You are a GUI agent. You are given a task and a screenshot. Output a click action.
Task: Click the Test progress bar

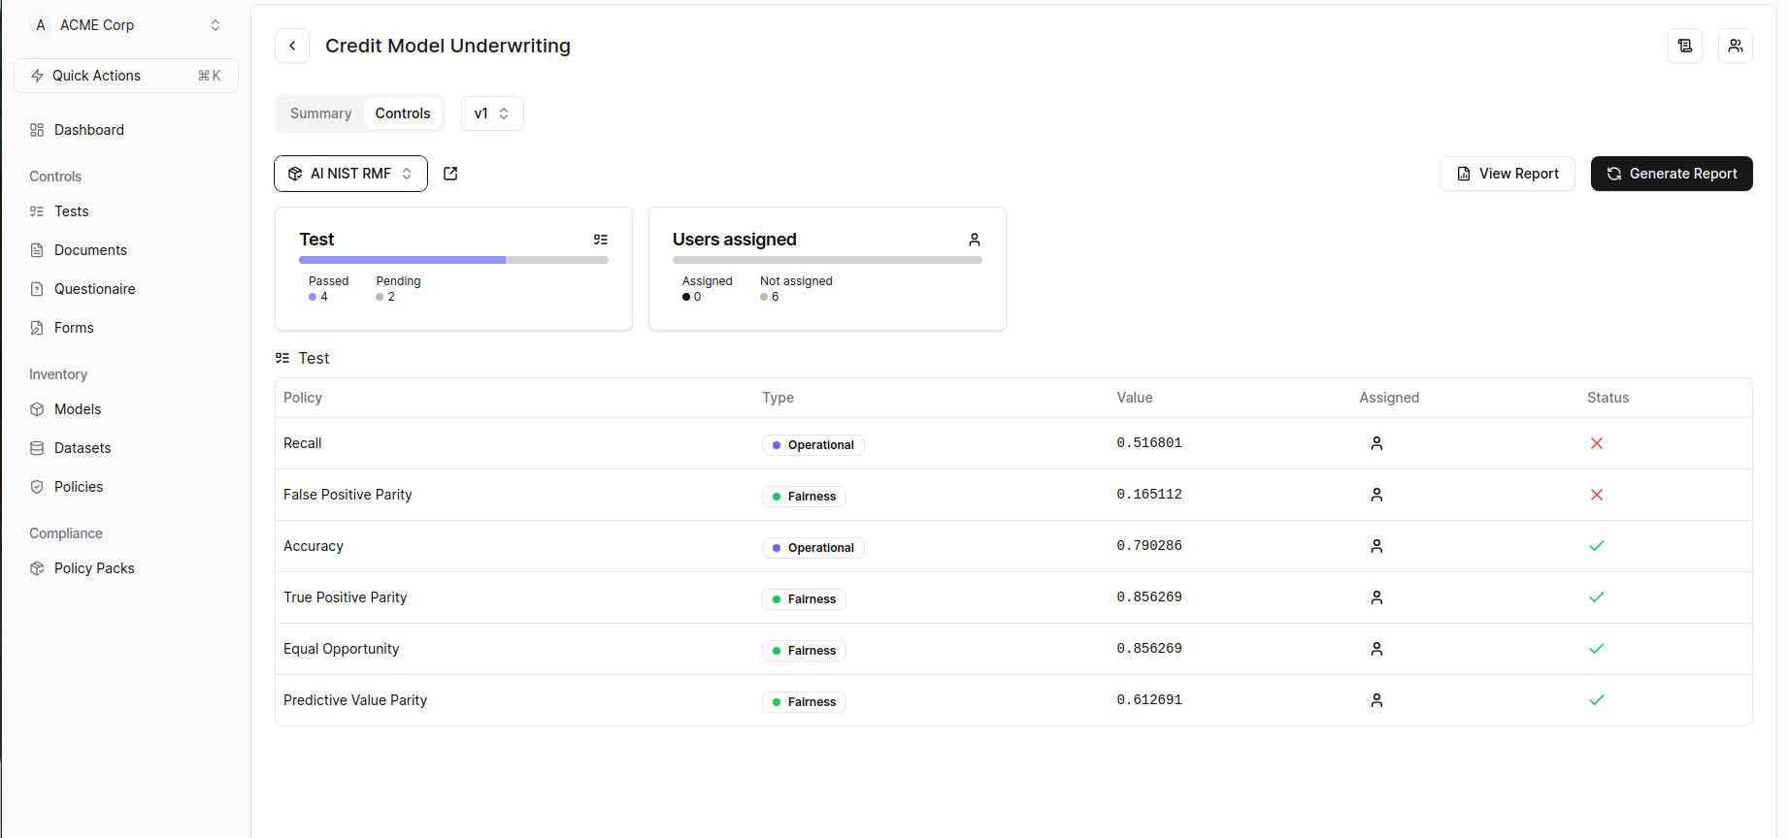[453, 260]
